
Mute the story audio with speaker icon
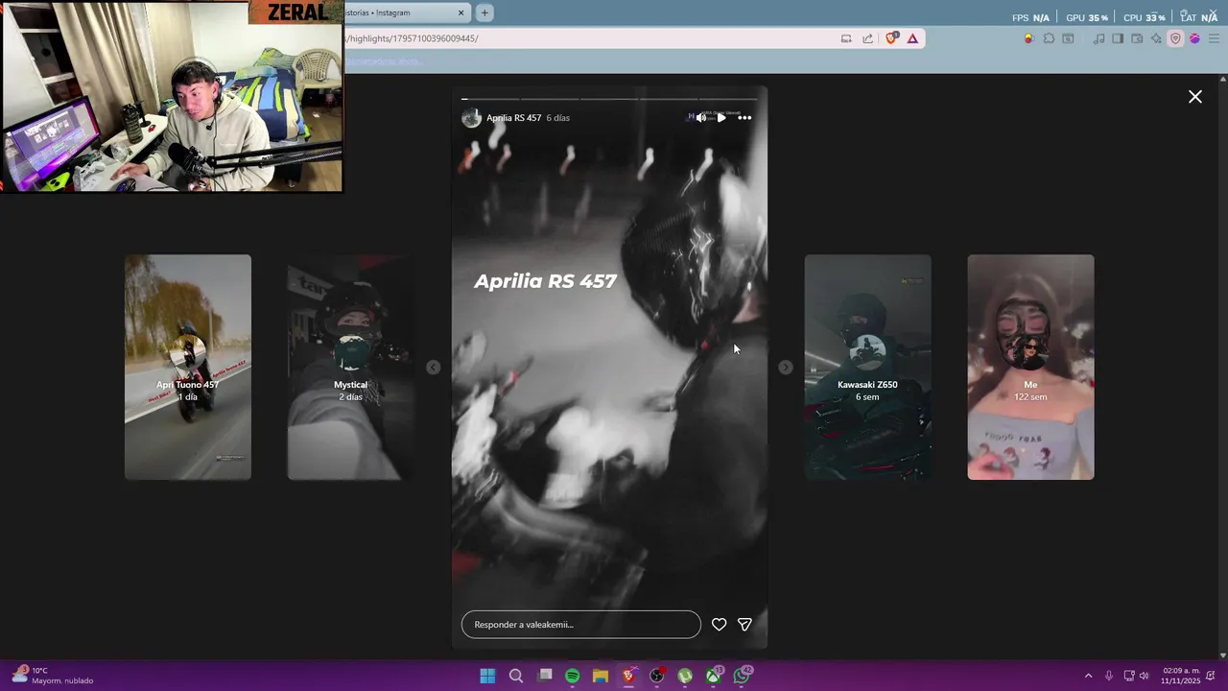pyautogui.click(x=701, y=118)
